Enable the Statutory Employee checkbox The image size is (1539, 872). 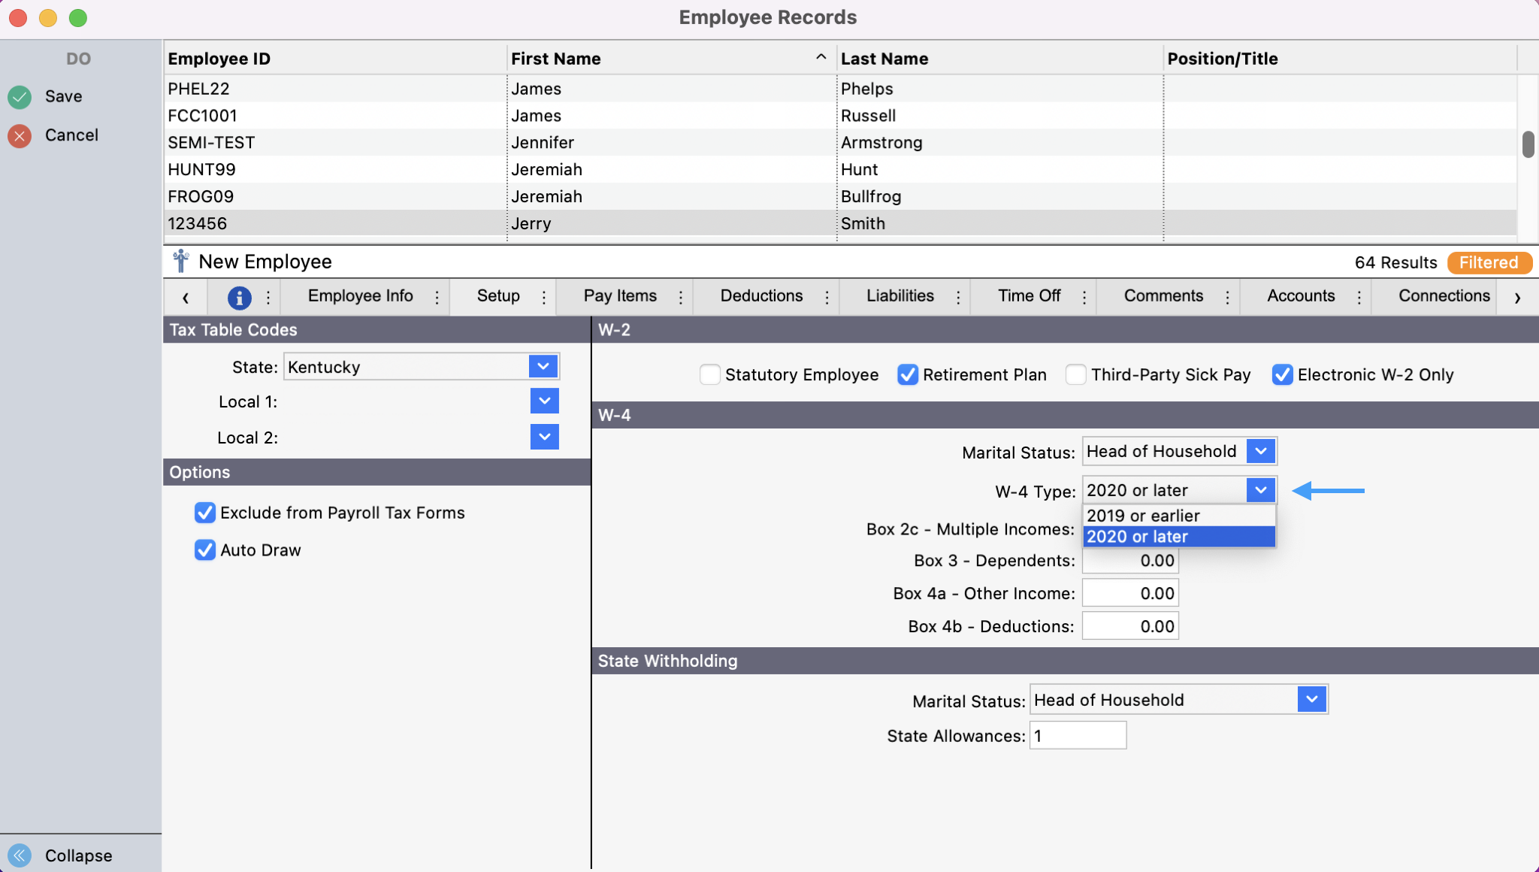point(709,374)
